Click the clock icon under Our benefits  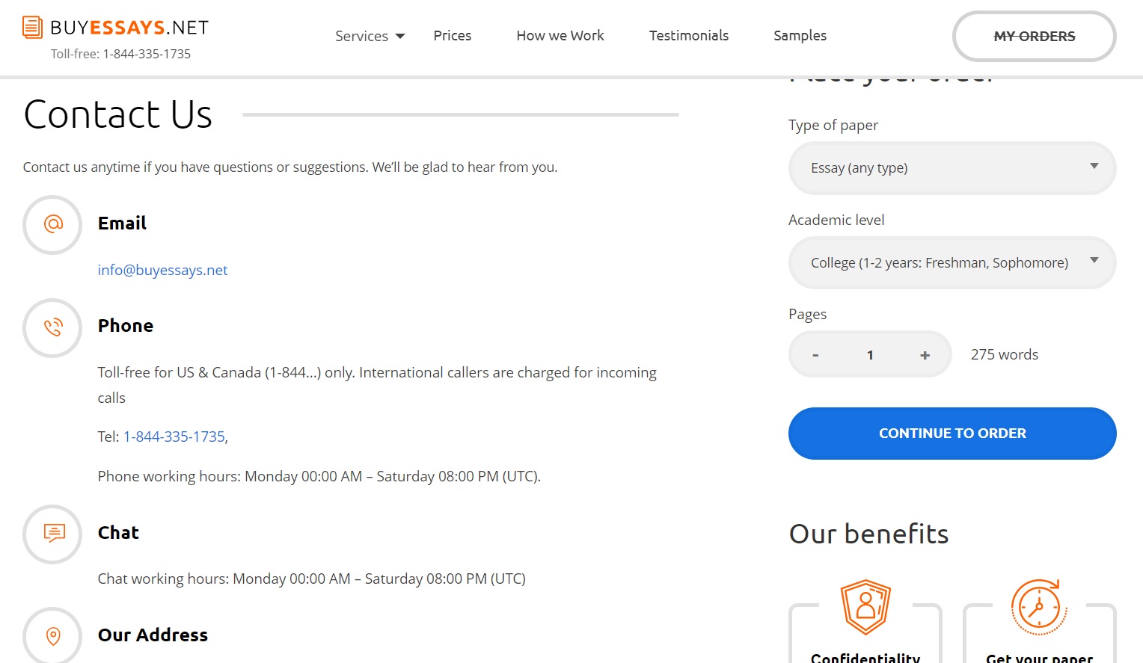pos(1039,607)
